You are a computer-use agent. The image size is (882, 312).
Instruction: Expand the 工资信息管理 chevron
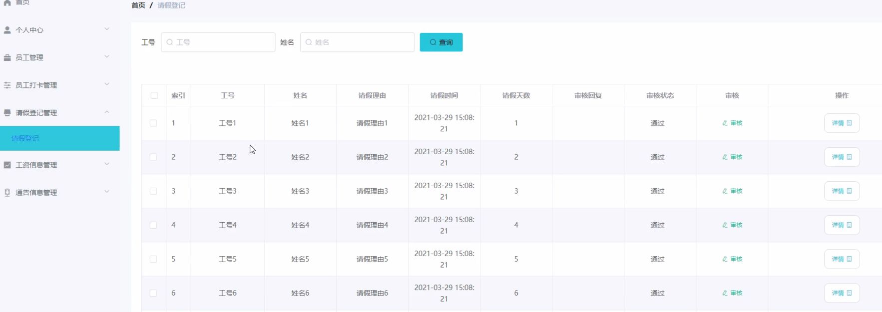pos(107,164)
